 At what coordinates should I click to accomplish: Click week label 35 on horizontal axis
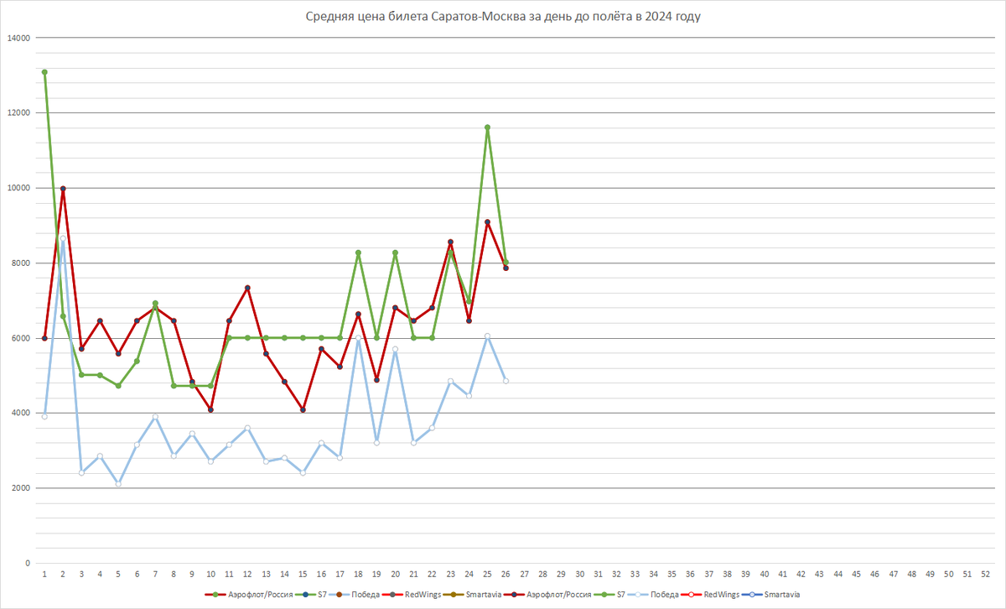pos(672,575)
